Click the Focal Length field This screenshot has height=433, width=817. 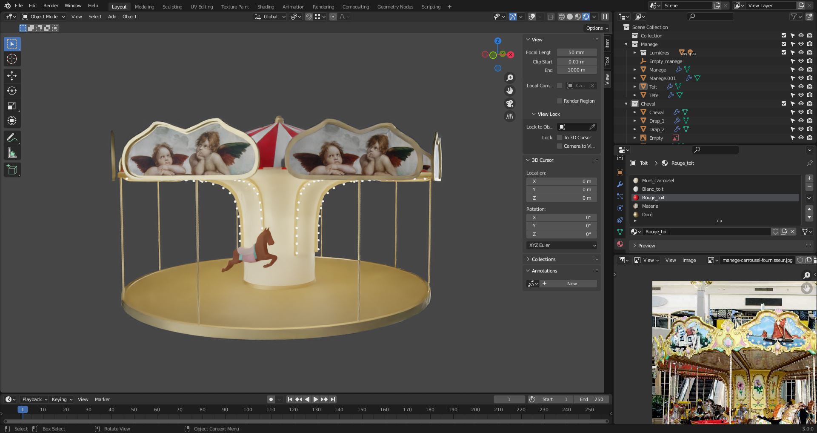coord(577,52)
